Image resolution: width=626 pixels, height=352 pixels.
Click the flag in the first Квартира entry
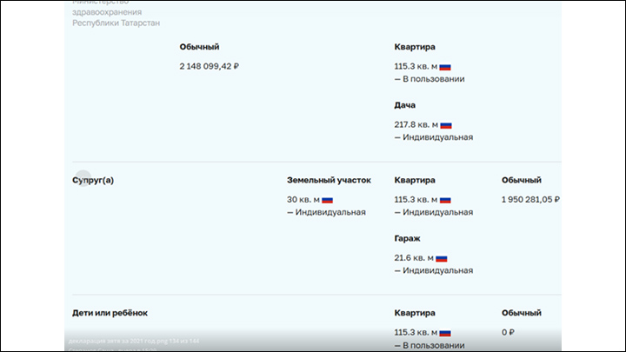[x=445, y=67]
